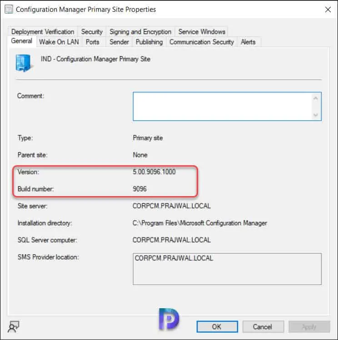Click the Comment box scroll down arrow

316,114
